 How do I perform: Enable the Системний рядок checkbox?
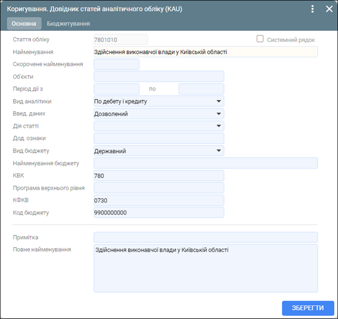coord(260,39)
